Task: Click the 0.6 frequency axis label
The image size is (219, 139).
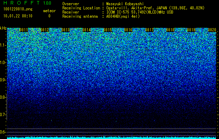Action: [3, 132]
